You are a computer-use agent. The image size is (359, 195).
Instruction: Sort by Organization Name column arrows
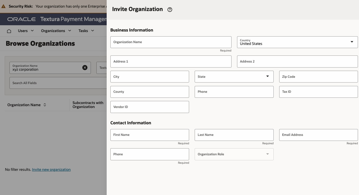(45, 105)
